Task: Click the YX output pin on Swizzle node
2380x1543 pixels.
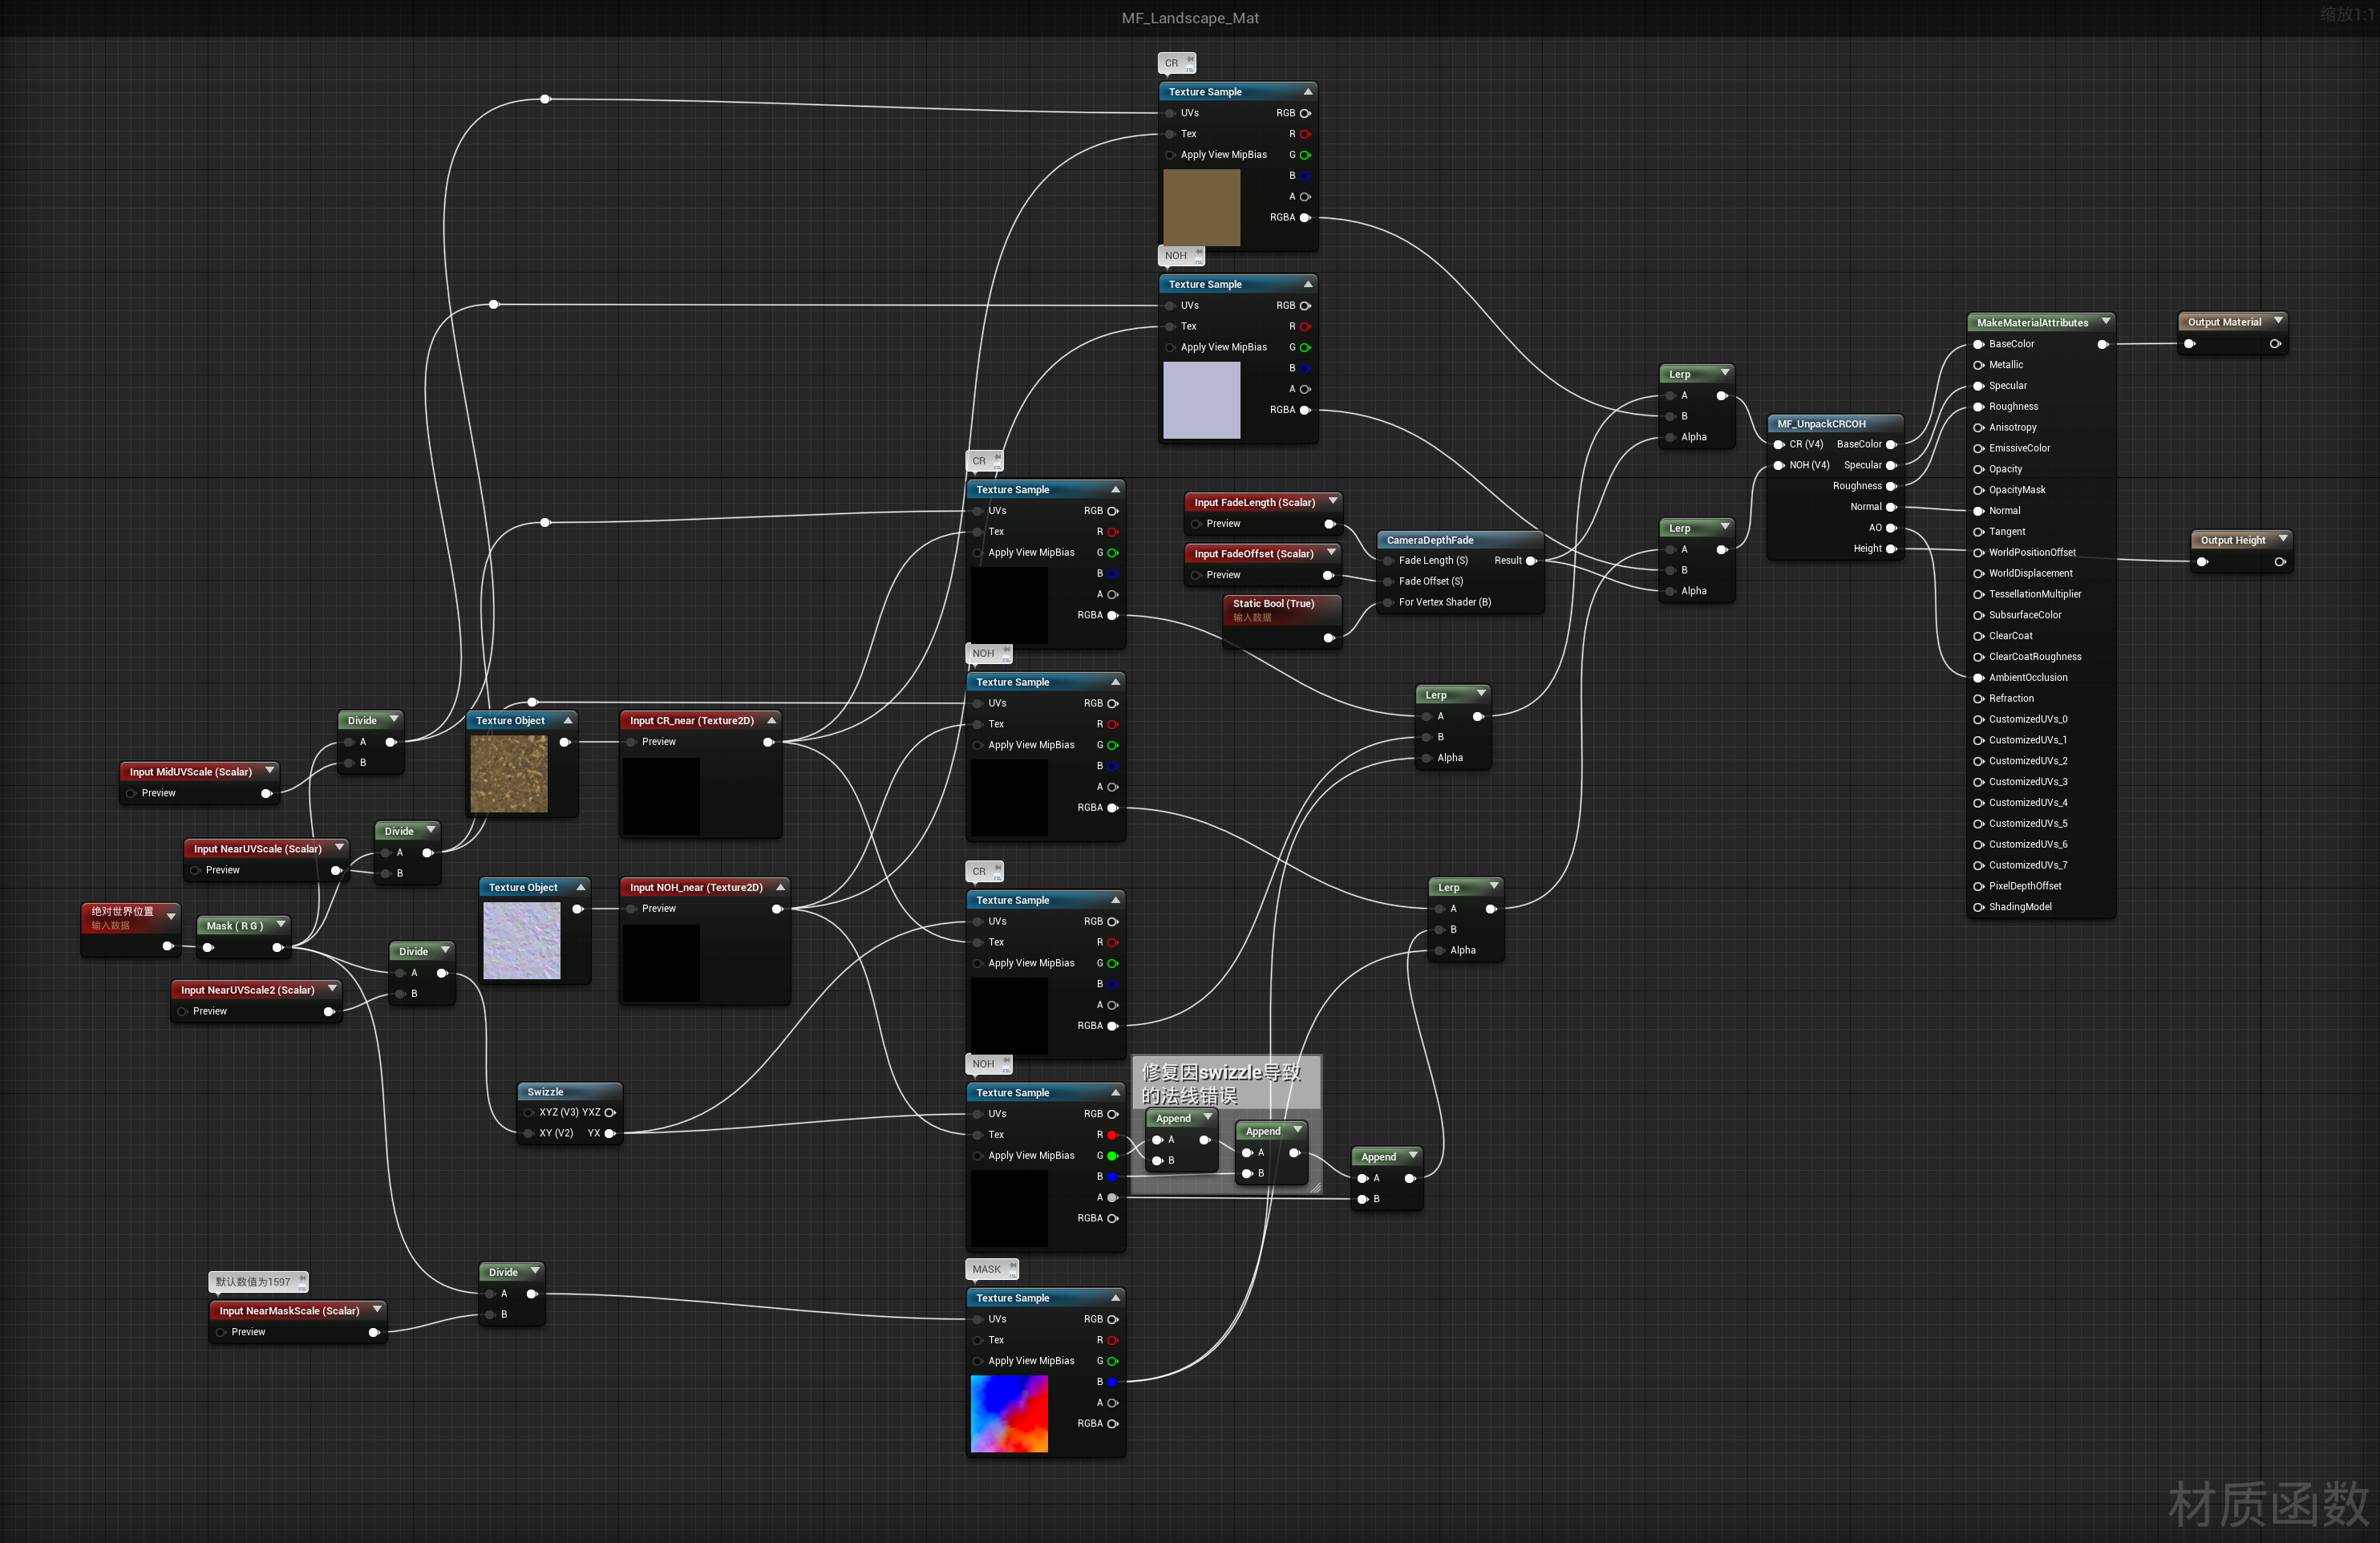Action: tap(609, 1133)
